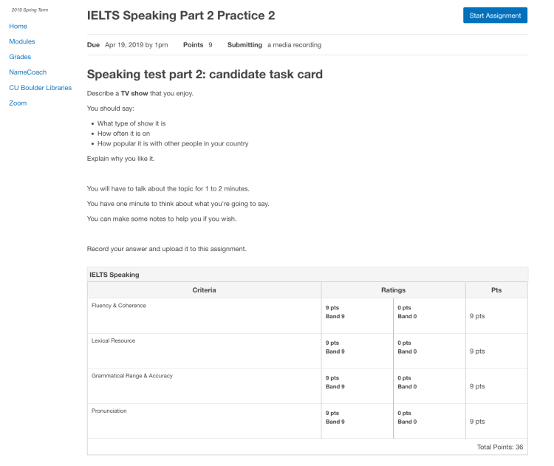This screenshot has height=466, width=554.
Task: Launch Zoom from the sidebar
Action: coord(18,103)
